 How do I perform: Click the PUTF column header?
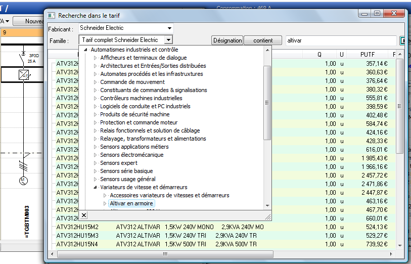point(367,55)
